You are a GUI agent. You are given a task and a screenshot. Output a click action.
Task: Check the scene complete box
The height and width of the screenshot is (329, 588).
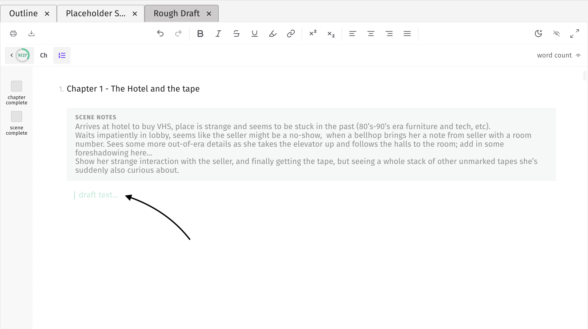pos(17,117)
